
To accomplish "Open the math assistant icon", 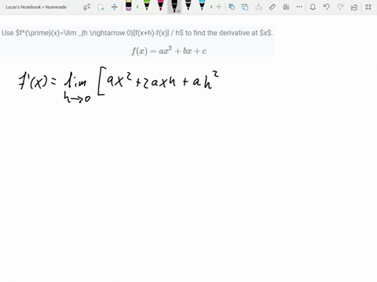I will [x=286, y=7].
